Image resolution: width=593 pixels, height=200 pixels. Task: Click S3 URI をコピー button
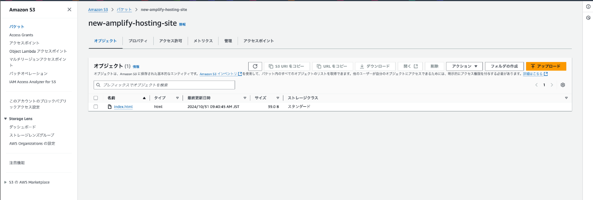coord(287,66)
